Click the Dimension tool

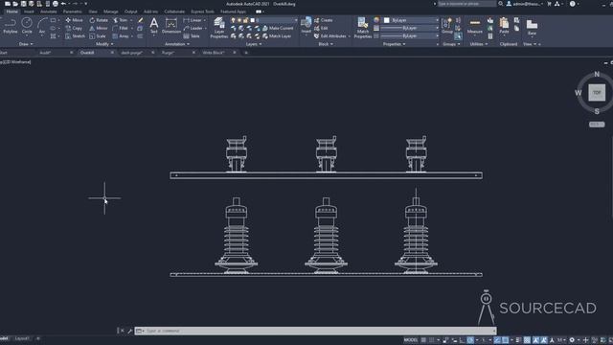coord(171,26)
